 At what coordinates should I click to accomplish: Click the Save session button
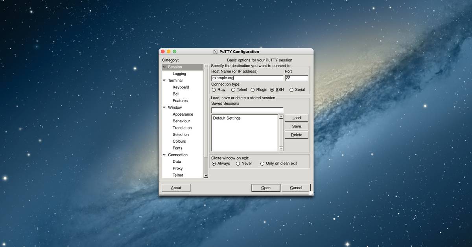(x=297, y=126)
